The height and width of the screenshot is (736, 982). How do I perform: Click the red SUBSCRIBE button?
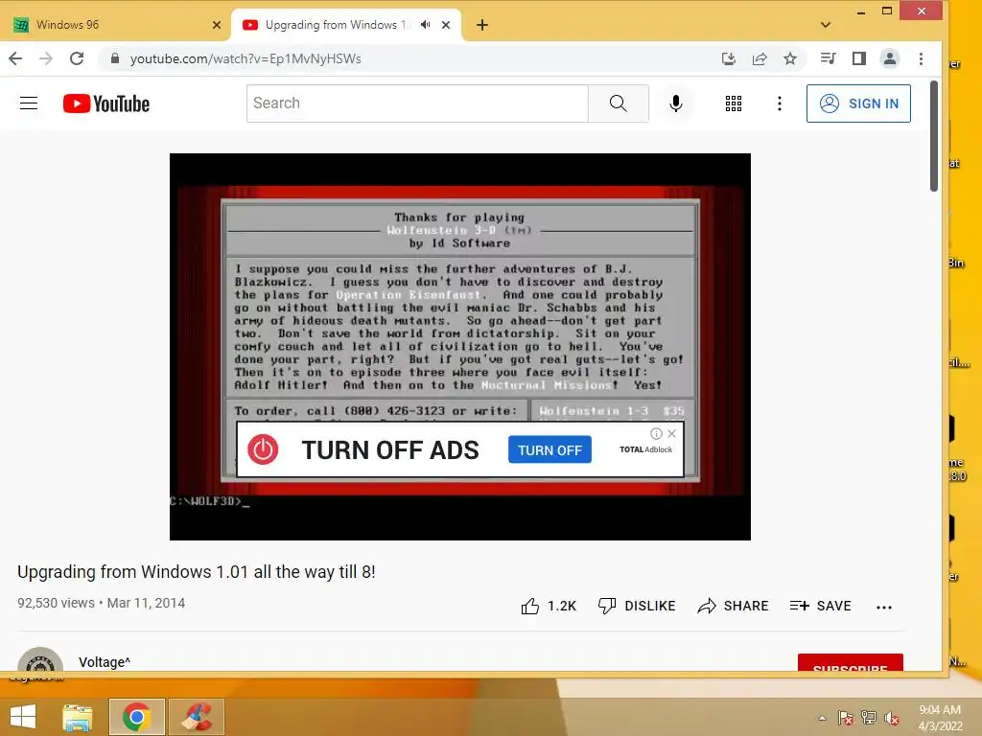click(851, 663)
